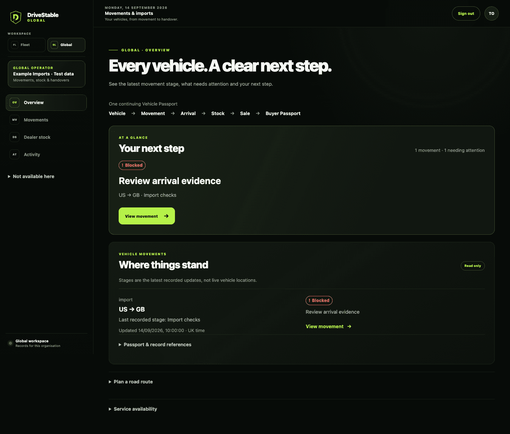The width and height of the screenshot is (510, 434).
Task: Open the Activity section
Action: [x=46, y=155]
